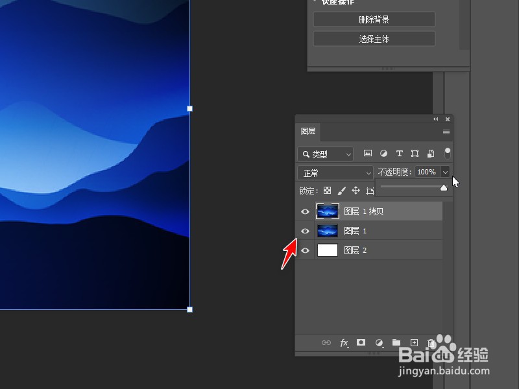Hide the 图层 1 拷贝 layer
The image size is (519, 389).
(305, 211)
